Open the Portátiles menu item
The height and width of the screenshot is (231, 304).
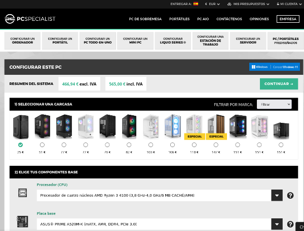[x=179, y=19]
